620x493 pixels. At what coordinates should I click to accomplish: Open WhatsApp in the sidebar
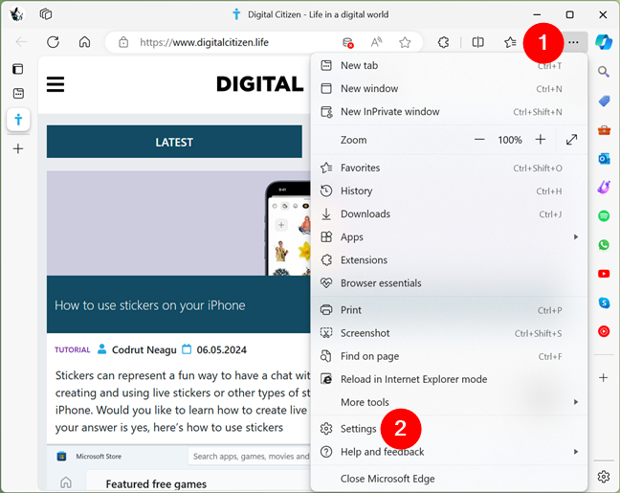(x=604, y=245)
